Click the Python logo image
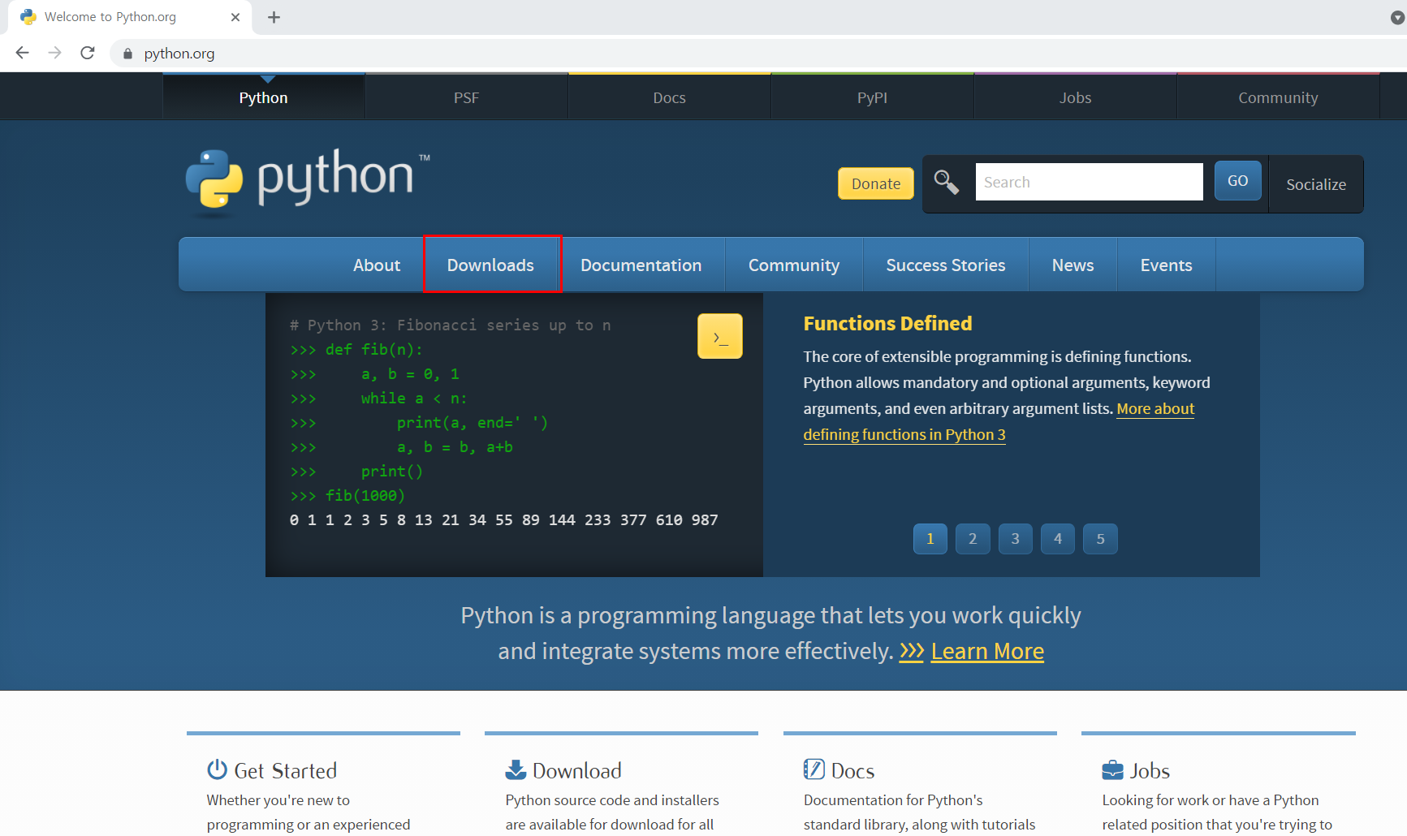 [x=308, y=182]
